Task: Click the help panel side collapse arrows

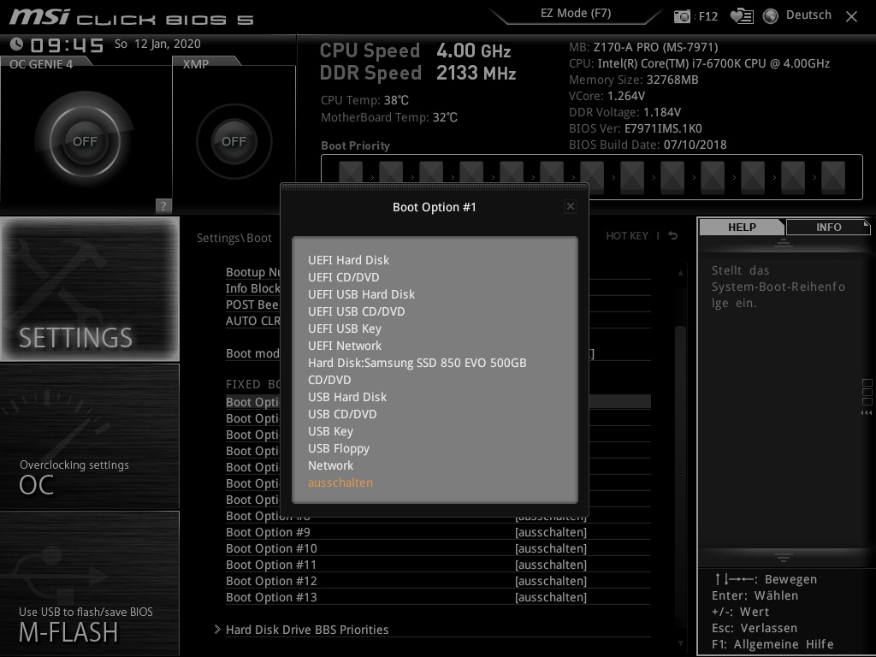Action: pos(867,413)
